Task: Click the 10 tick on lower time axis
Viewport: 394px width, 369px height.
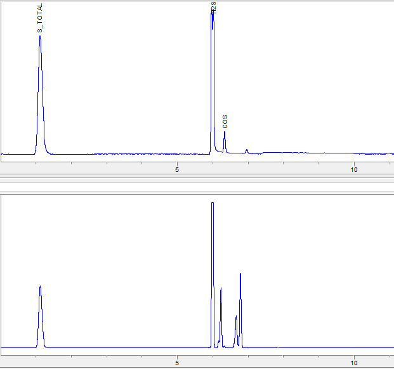Action: click(354, 363)
